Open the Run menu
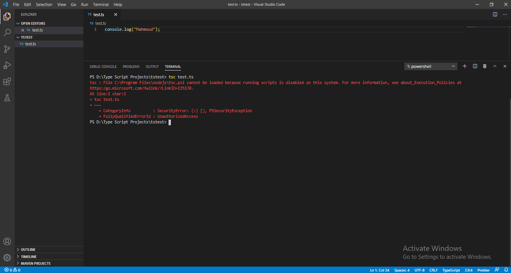This screenshot has width=511, height=273. [84, 4]
